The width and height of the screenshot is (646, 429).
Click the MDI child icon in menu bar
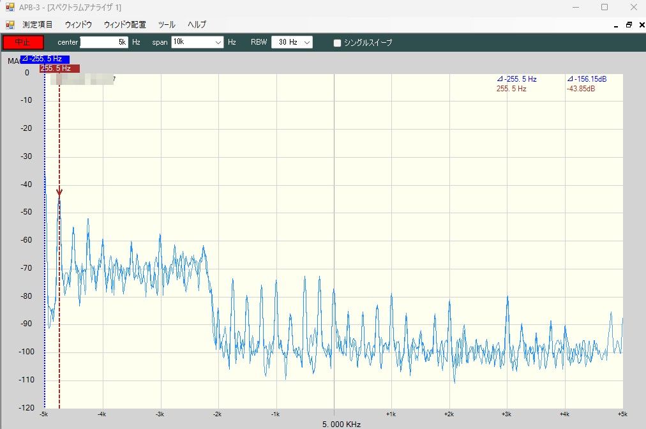pos(10,25)
